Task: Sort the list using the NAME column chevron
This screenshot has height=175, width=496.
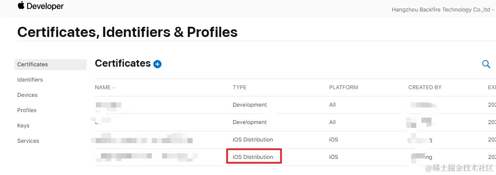Action: click(114, 87)
